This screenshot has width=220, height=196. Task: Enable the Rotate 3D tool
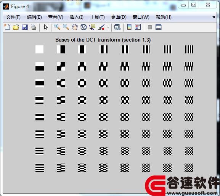(84, 27)
